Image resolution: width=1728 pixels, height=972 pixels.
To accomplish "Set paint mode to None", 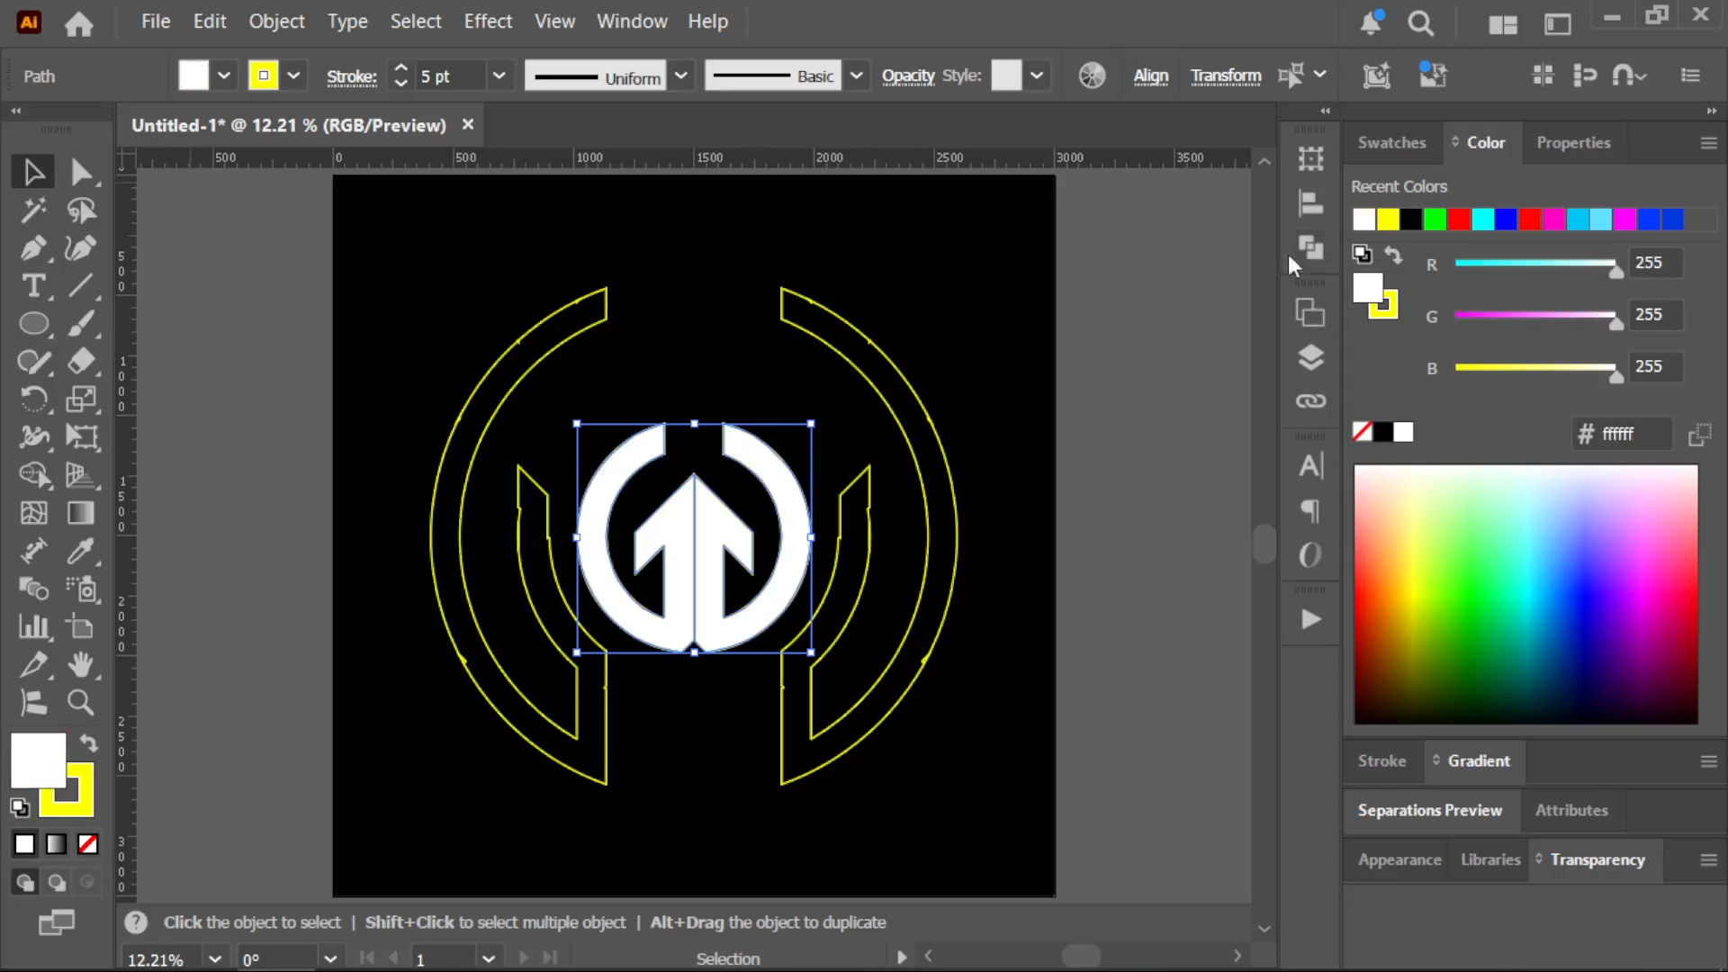I will 87,844.
